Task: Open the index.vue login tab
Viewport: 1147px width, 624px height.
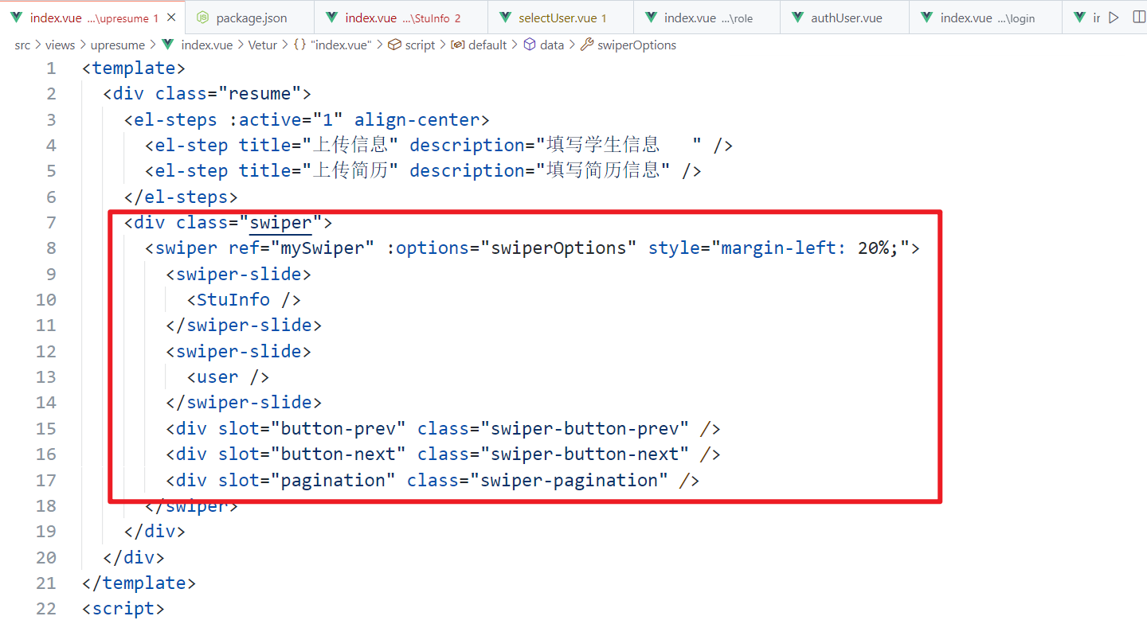Action: (x=985, y=18)
